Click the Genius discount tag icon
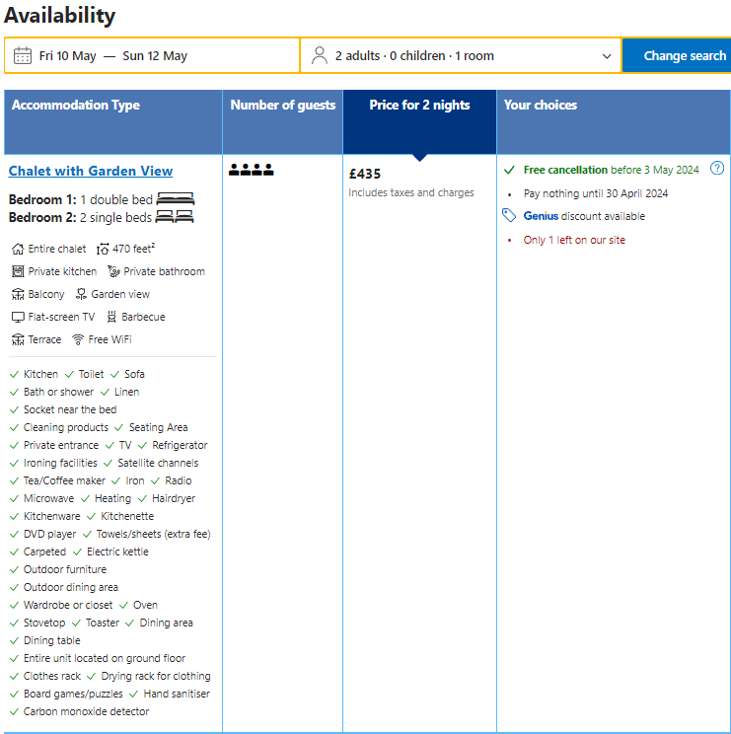Viewport: 731px width, 734px height. (x=509, y=216)
